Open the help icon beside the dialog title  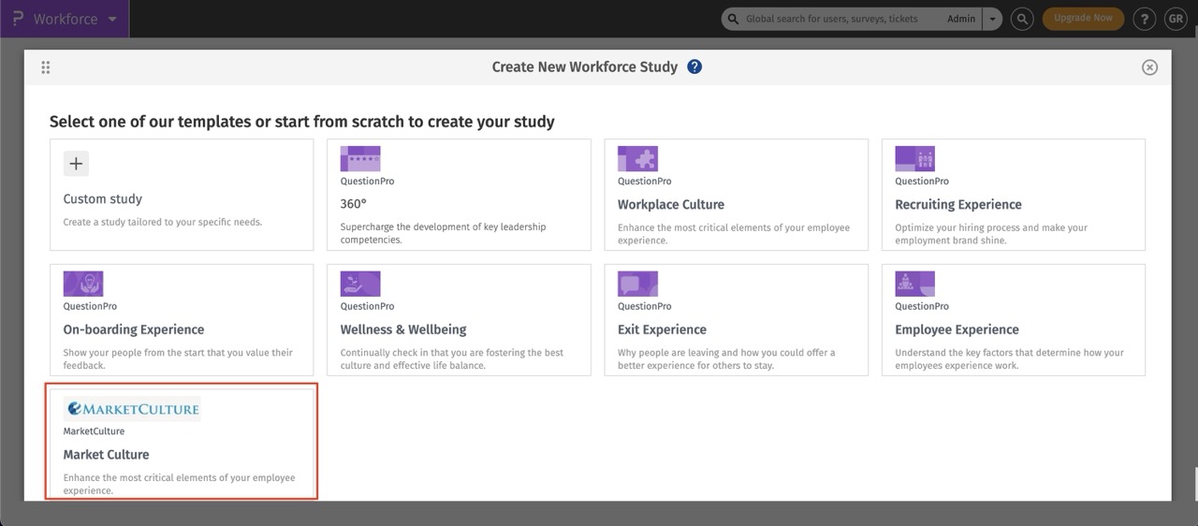pyautogui.click(x=694, y=66)
